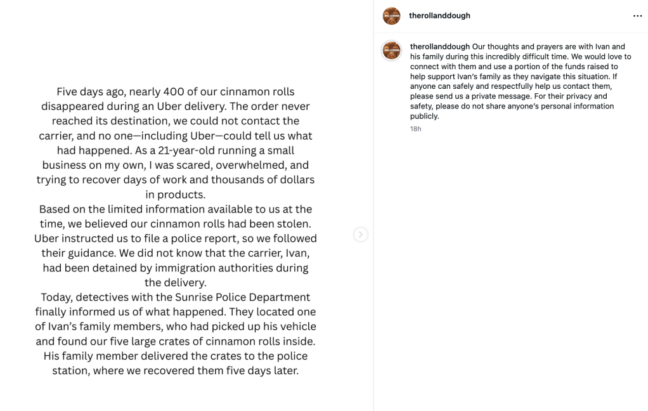Open the three-dot more options menu

(637, 16)
